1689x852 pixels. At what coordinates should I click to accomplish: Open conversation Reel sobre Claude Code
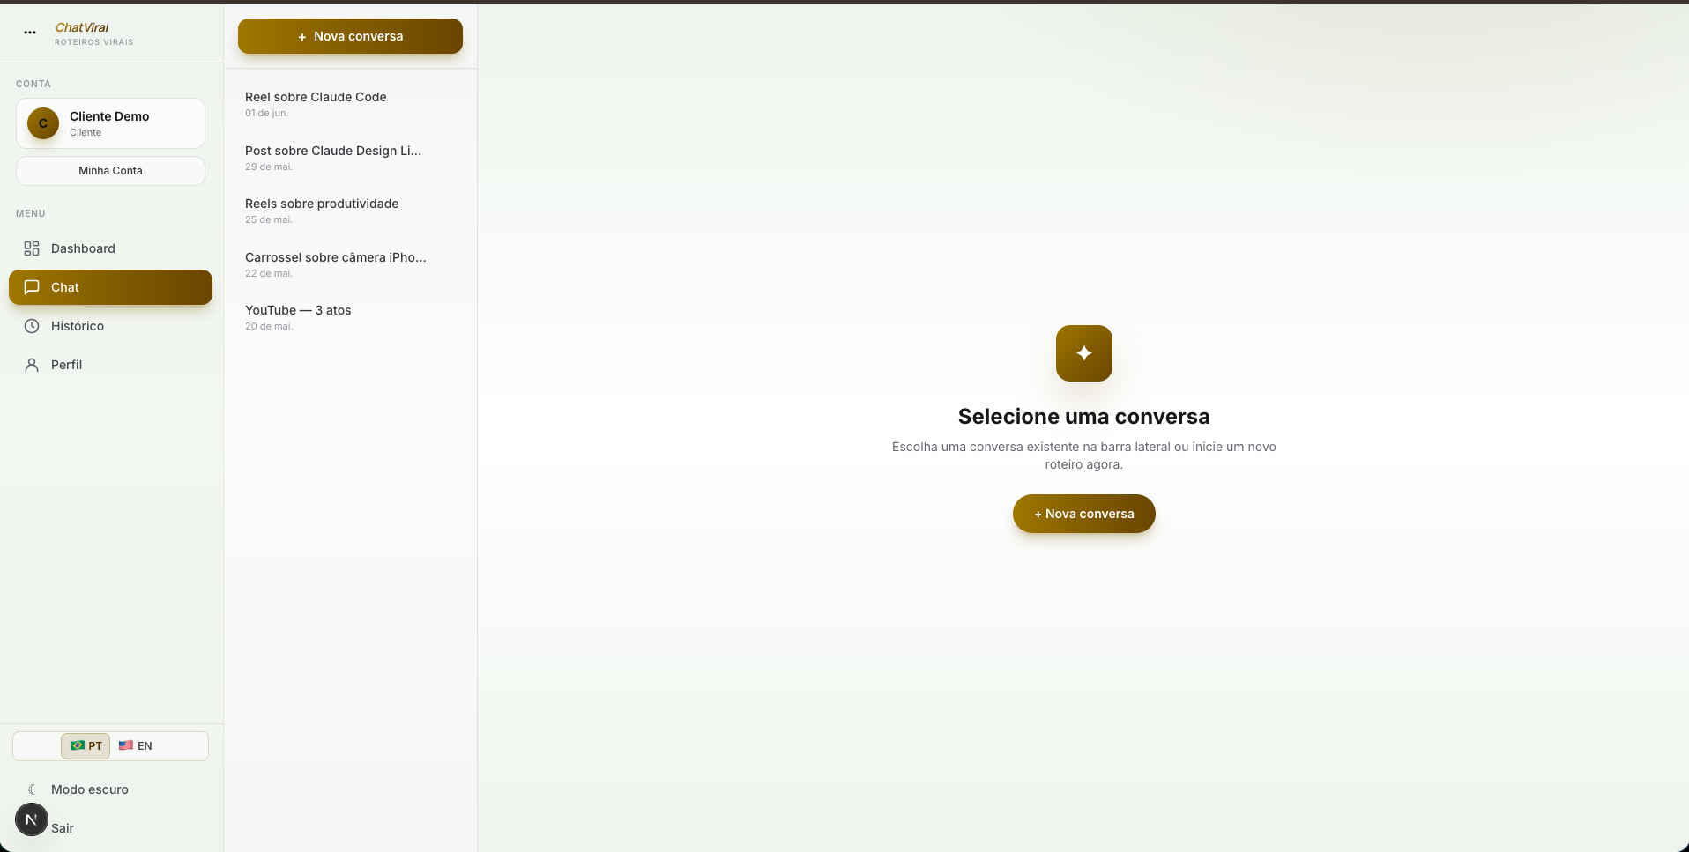pyautogui.click(x=350, y=104)
